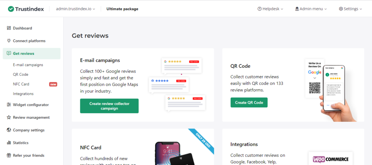Screen dimensions: 372x165
Task: Expand the Settings dropdown
Action: pos(350,9)
